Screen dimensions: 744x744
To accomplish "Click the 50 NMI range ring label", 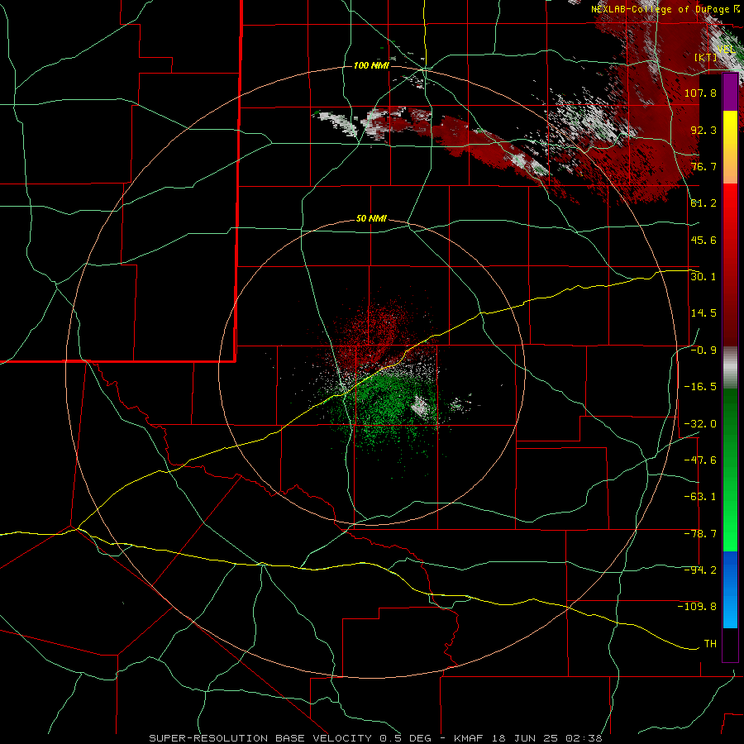I will pos(371,219).
